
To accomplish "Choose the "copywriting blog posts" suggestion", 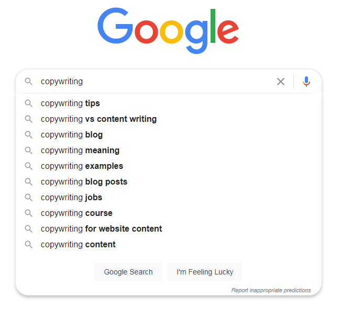I will (x=84, y=182).
